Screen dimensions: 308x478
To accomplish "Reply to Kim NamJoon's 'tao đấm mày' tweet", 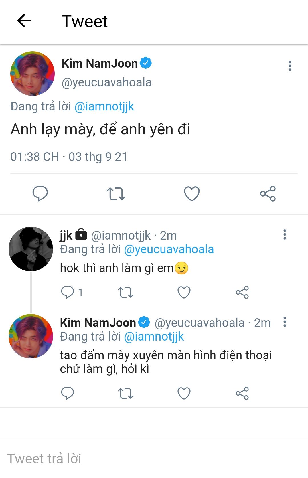I will 68,393.
